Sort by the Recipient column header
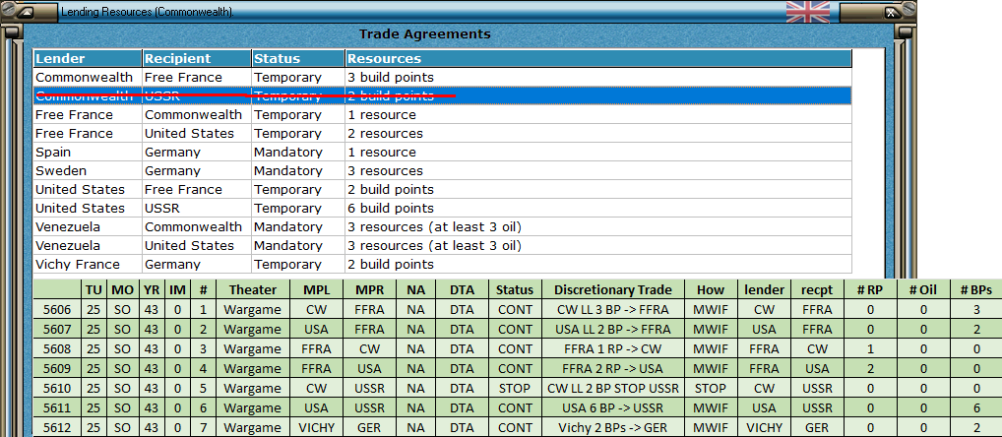Viewport: 1002px width, 437px height. (197, 59)
